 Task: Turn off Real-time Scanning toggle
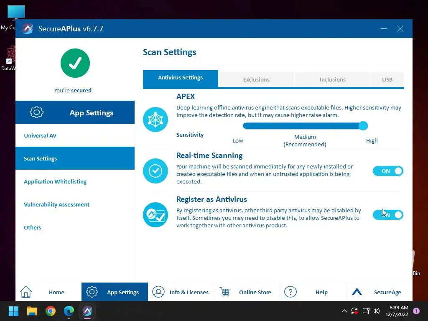click(388, 171)
